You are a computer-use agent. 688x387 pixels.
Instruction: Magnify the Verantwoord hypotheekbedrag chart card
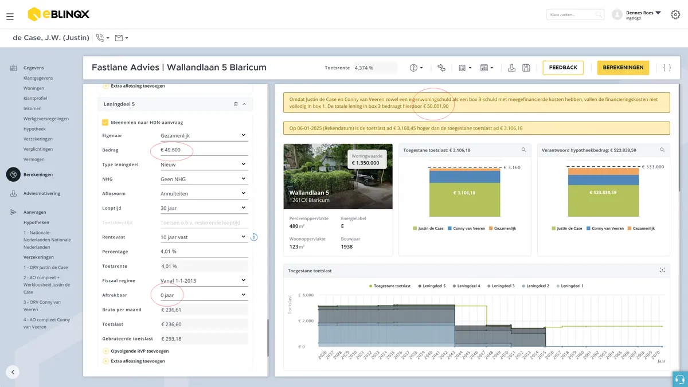(x=662, y=150)
